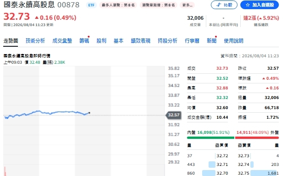Open the 最多人瀏覽 第8名 tag
This screenshot has width=283, height=176.
click(118, 5)
